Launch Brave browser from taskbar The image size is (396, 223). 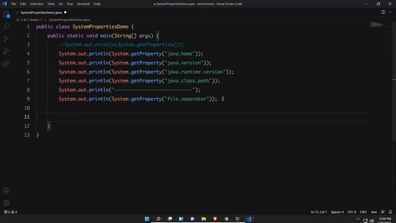click(x=215, y=219)
